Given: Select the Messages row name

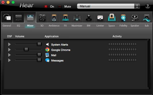Looking at the screenshot, I should click(x=57, y=61).
